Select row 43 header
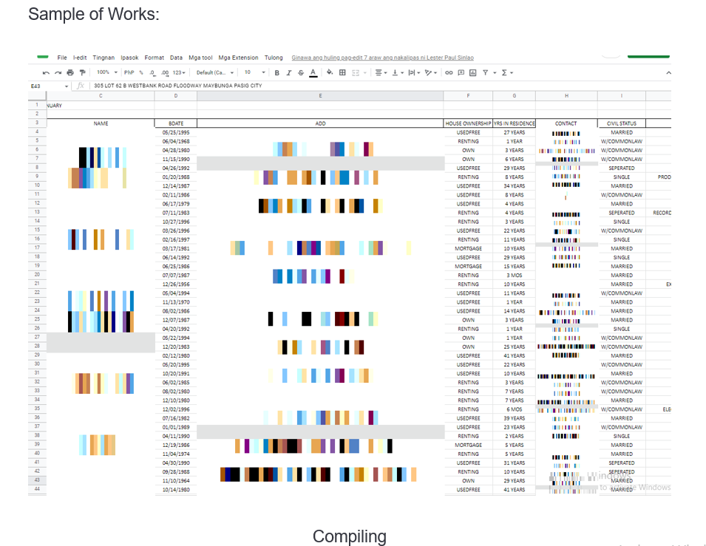This screenshot has width=706, height=546. click(x=37, y=480)
